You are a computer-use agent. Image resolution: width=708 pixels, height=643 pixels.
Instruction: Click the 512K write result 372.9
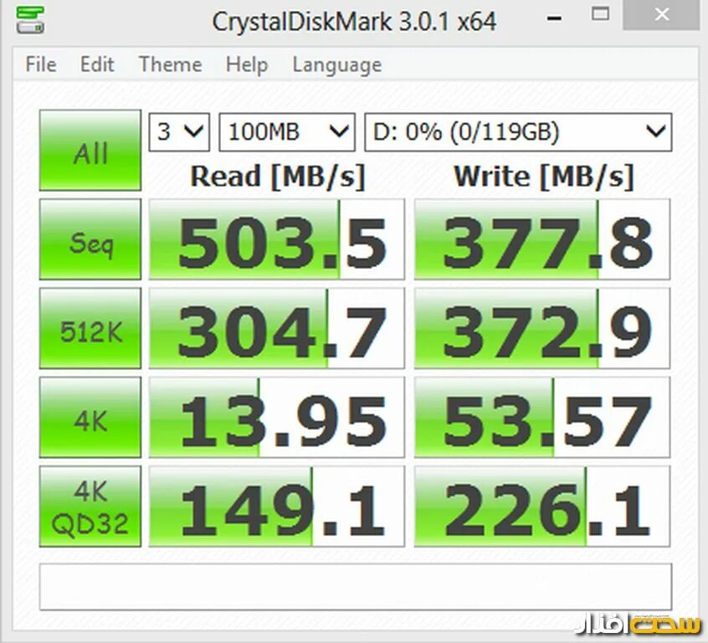pyautogui.click(x=541, y=328)
